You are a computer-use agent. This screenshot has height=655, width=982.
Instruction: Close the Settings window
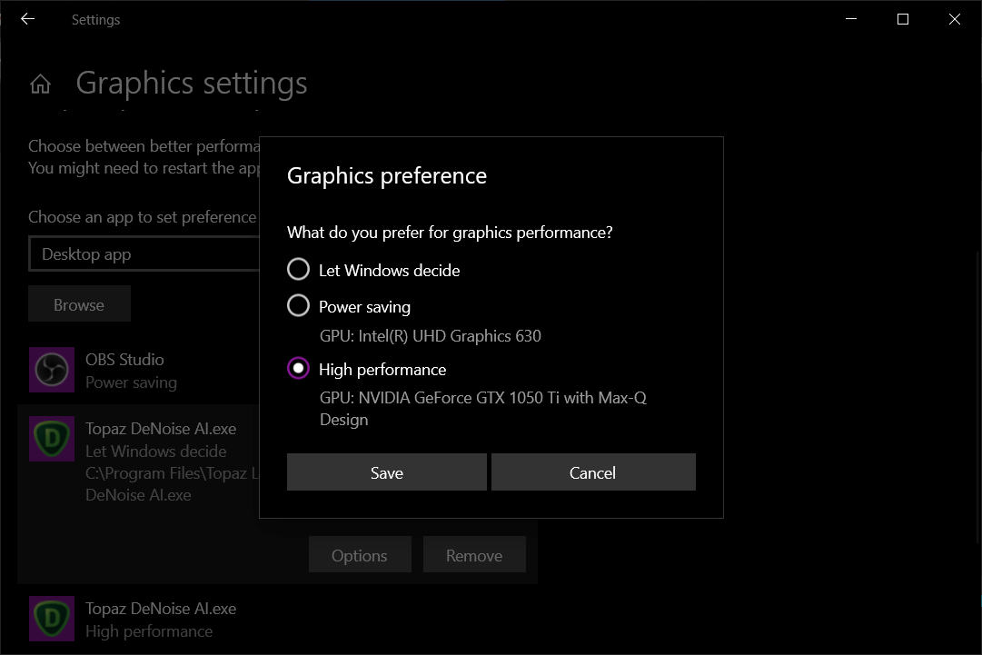click(x=954, y=19)
